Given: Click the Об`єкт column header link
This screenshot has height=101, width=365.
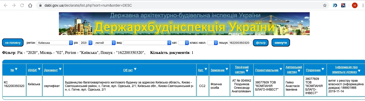Looking at the screenshot, I should point(128,70).
